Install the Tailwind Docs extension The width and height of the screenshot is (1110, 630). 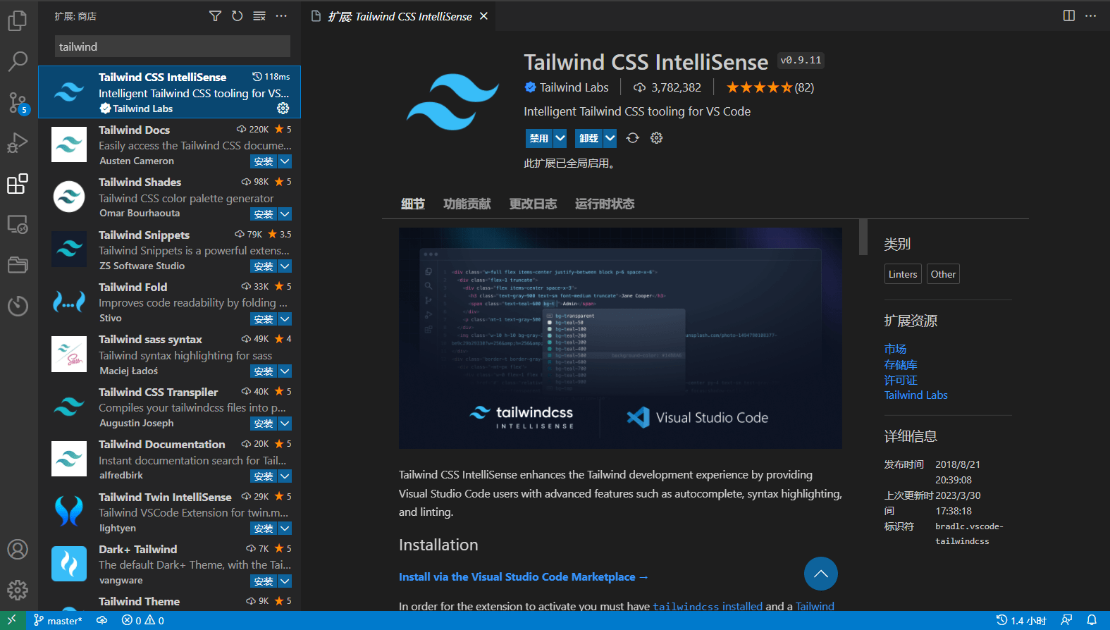(x=264, y=161)
